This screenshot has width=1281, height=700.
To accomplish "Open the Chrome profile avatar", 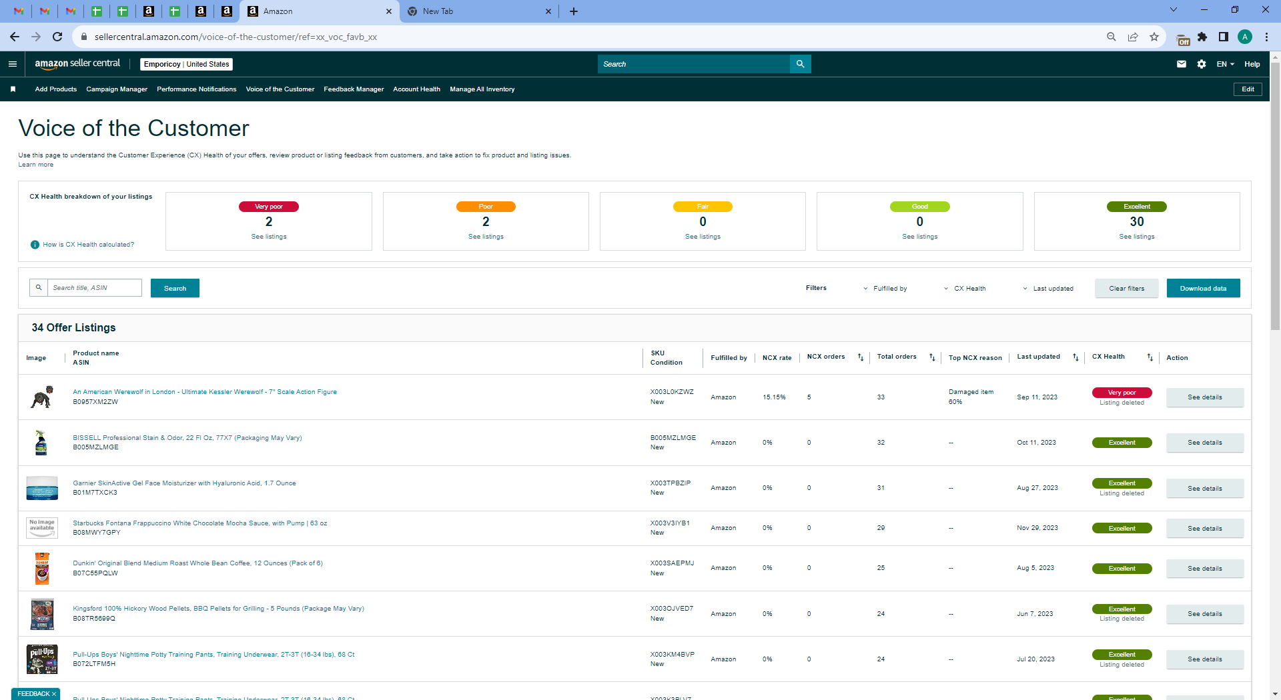I will tap(1245, 37).
